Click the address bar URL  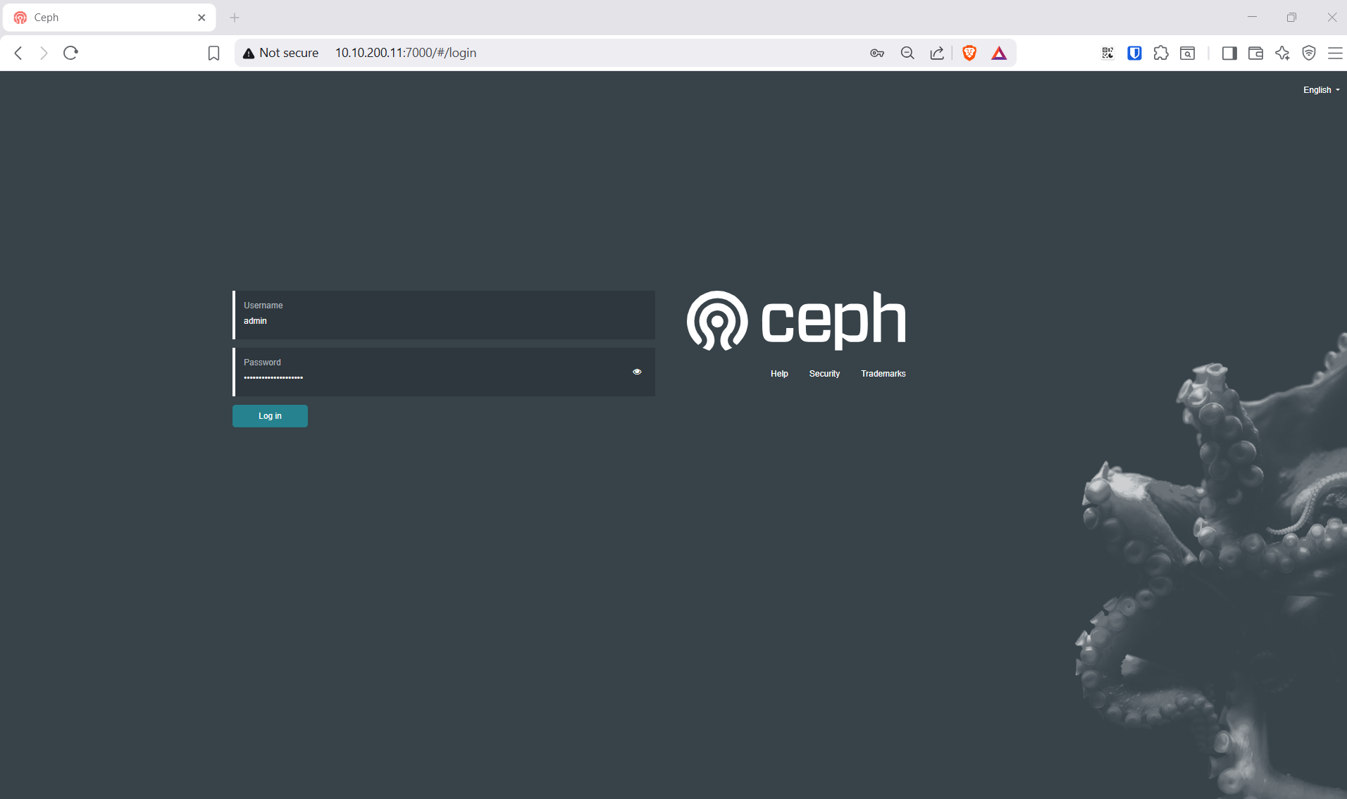click(406, 53)
